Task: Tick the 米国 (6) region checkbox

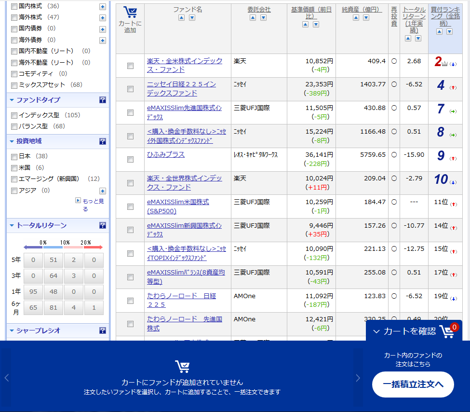Action: [x=14, y=168]
